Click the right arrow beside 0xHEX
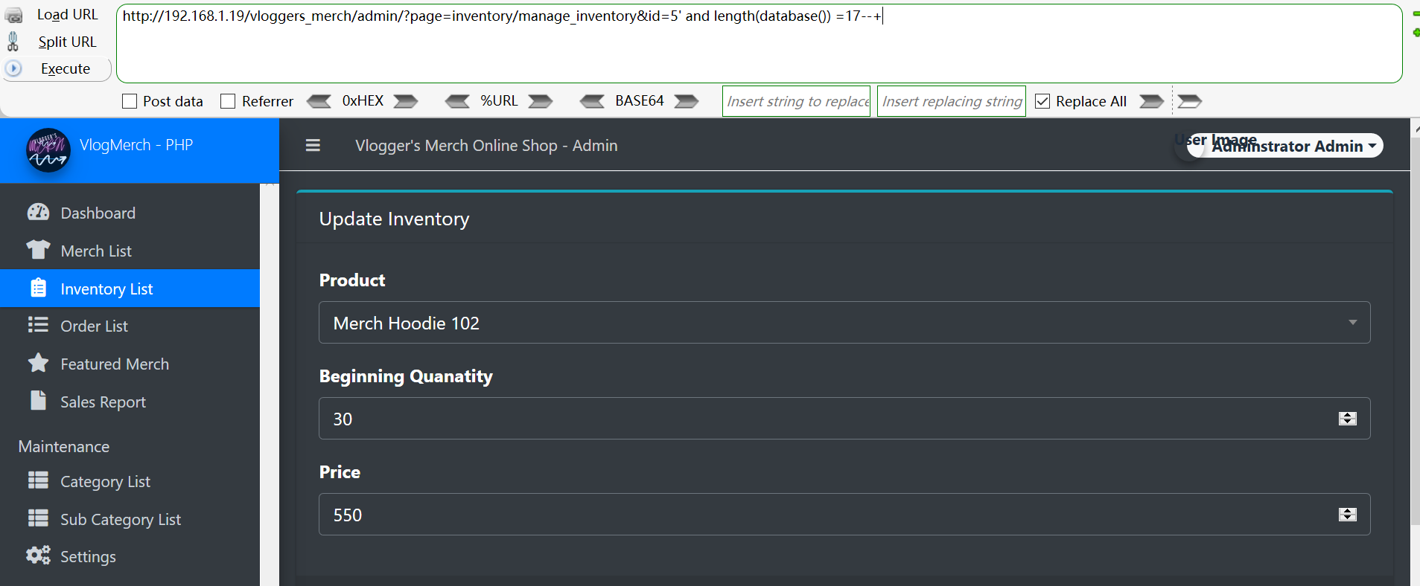Viewport: 1420px width, 586px height. [x=406, y=101]
